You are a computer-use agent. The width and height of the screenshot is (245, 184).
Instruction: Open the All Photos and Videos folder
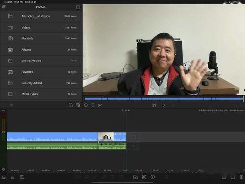(41, 16)
